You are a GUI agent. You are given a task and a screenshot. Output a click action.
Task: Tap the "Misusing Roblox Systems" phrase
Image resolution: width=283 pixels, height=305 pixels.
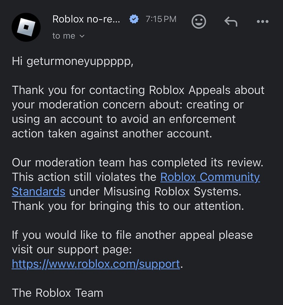[171, 192]
